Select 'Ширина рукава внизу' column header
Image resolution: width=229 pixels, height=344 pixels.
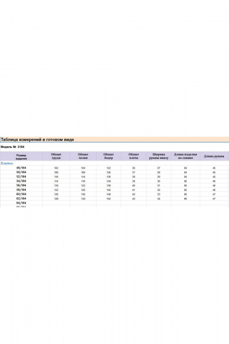click(159, 156)
